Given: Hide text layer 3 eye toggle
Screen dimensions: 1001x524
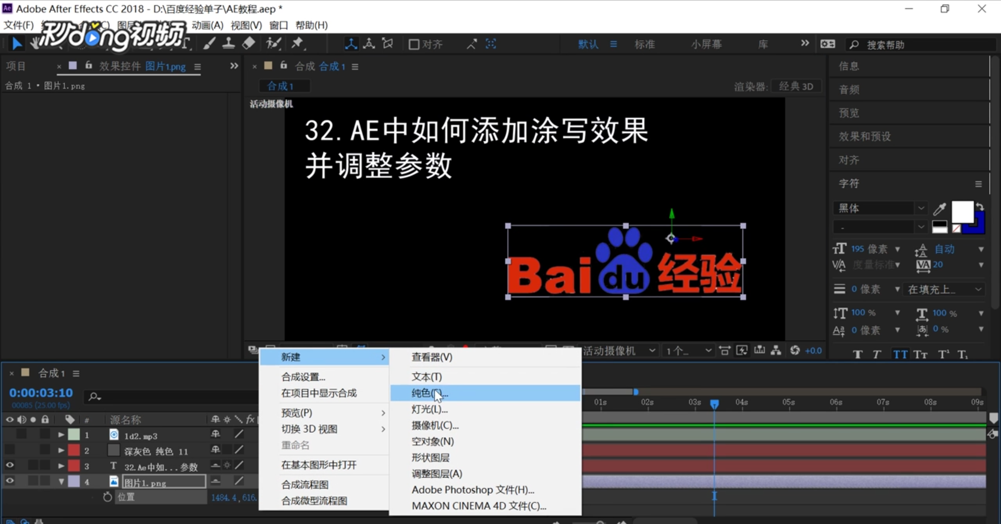Looking at the screenshot, I should pos(9,466).
